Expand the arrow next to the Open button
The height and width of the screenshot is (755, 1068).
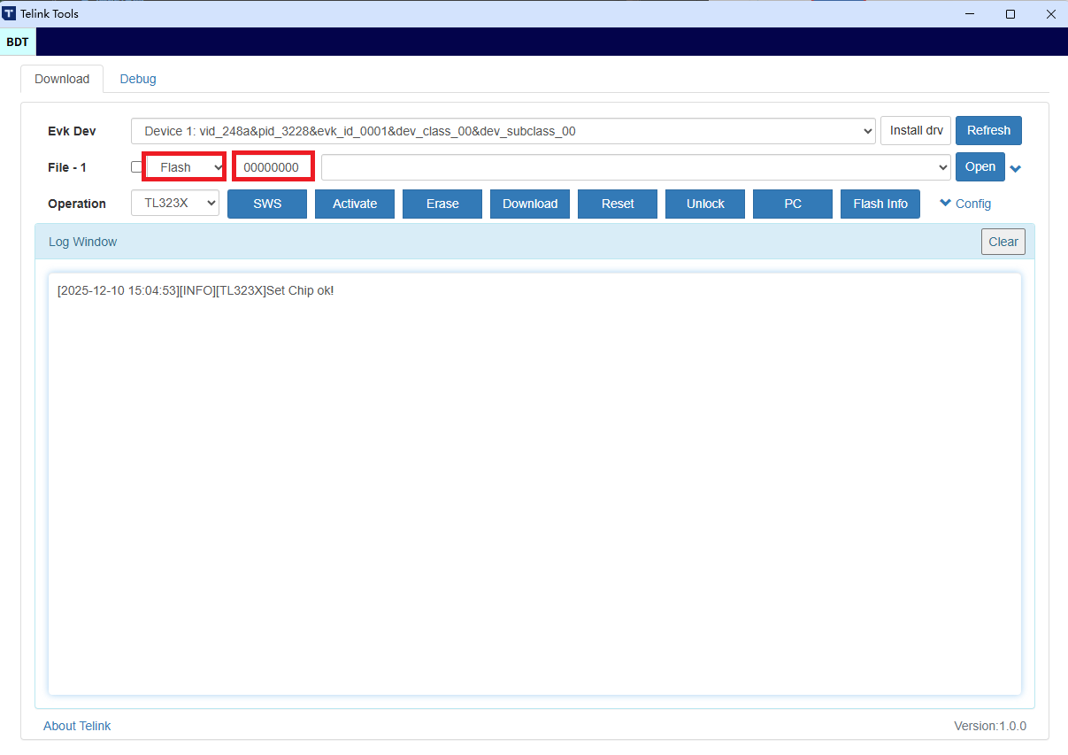1015,166
